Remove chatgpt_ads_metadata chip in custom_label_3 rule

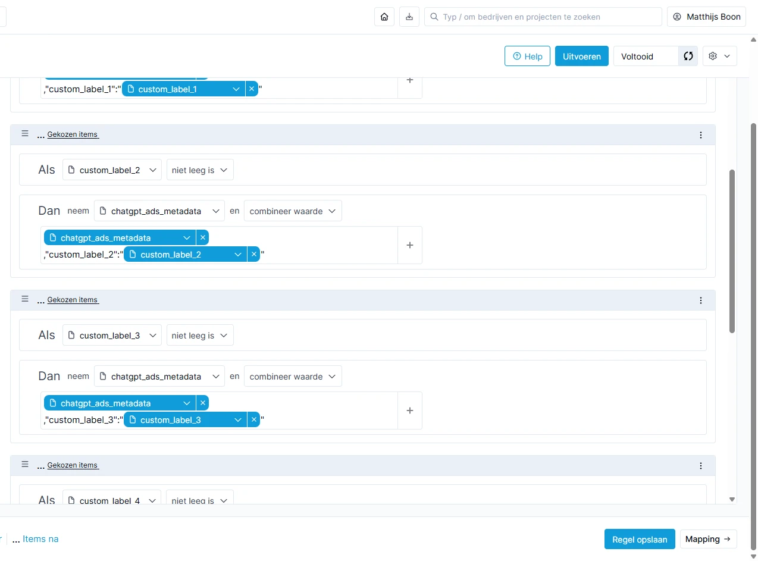click(x=203, y=403)
